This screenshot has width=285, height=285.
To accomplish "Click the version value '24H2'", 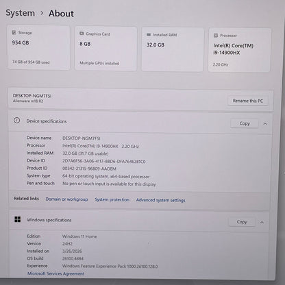I will pos(67,244).
